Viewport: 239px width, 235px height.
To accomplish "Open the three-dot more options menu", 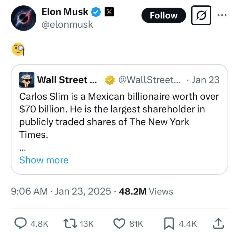I will click(x=222, y=15).
